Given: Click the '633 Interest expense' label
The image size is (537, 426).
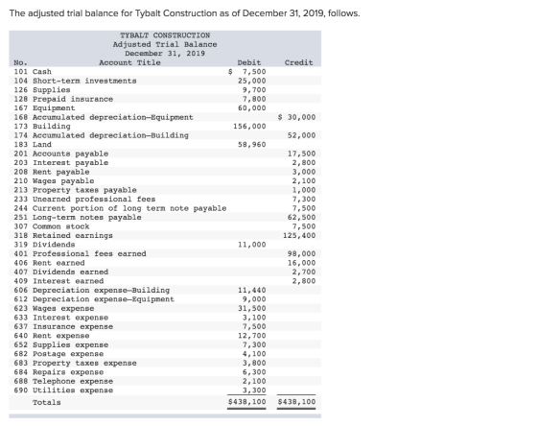Looking at the screenshot, I should (x=61, y=318).
